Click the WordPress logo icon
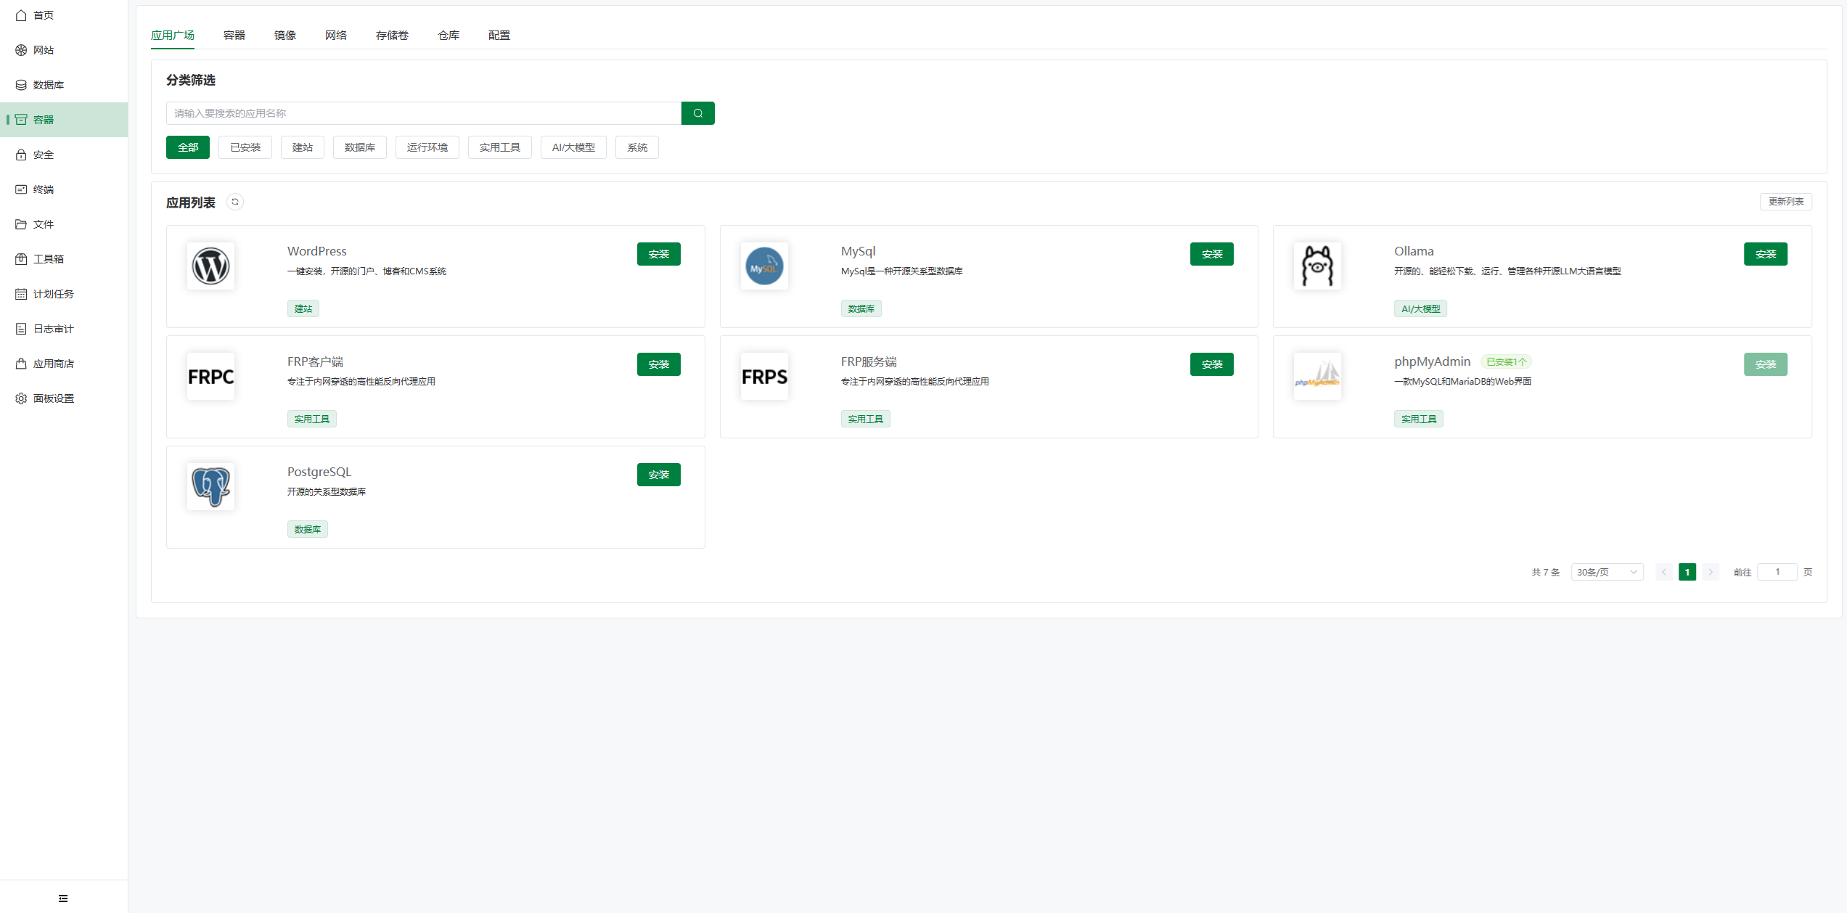 [210, 266]
